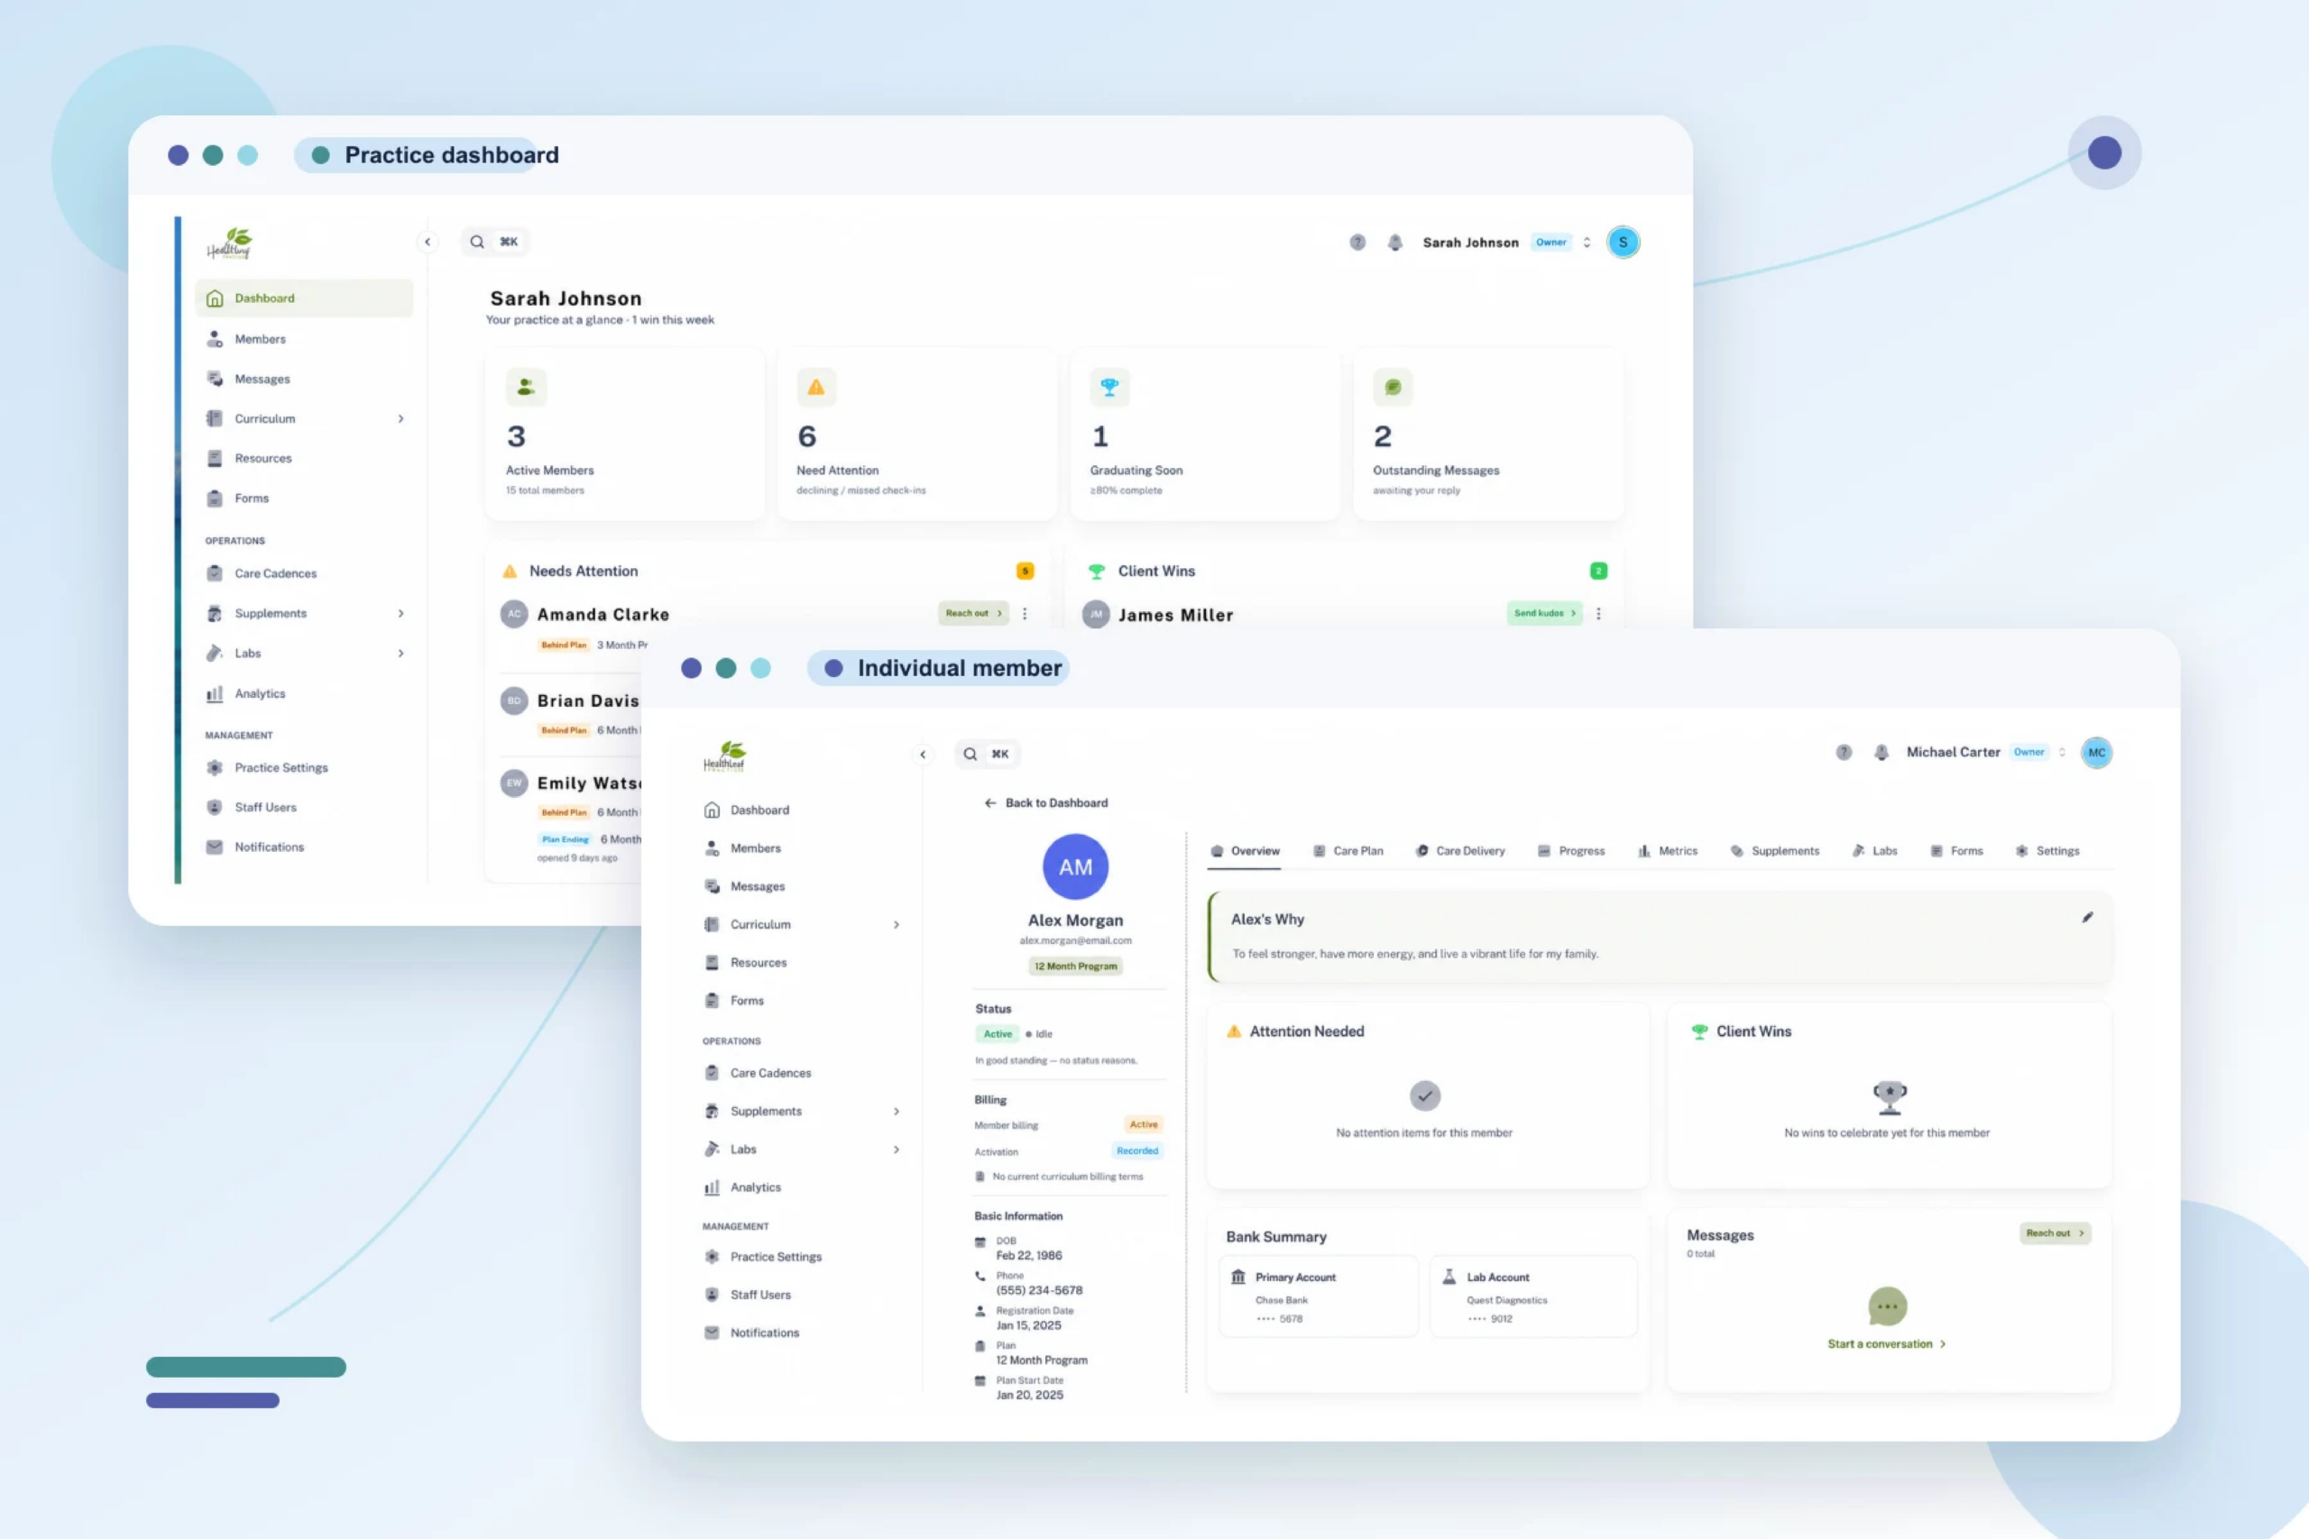Click Sarah Johnson avatar S
Screen dimensions: 2309x1539
tap(1623, 243)
